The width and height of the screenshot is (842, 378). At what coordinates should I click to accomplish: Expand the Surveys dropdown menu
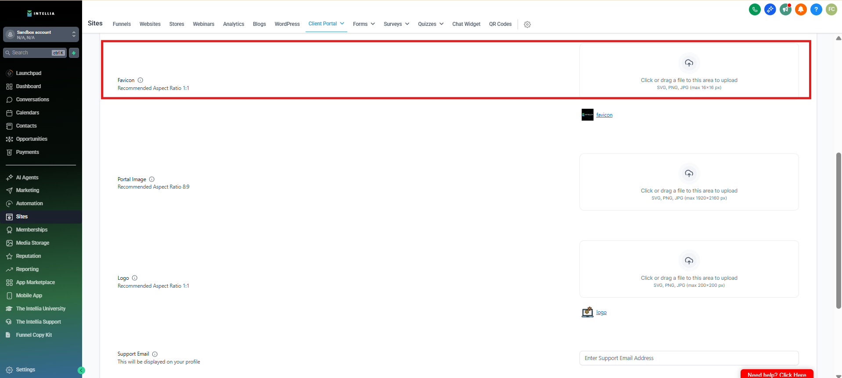pos(396,24)
